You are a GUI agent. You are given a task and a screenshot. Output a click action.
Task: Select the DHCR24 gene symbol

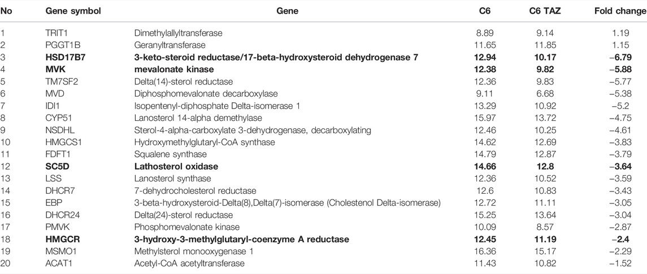point(59,215)
